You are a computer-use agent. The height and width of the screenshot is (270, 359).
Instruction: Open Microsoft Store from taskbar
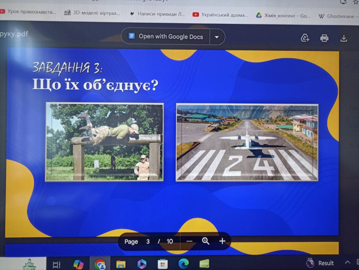pyautogui.click(x=162, y=264)
